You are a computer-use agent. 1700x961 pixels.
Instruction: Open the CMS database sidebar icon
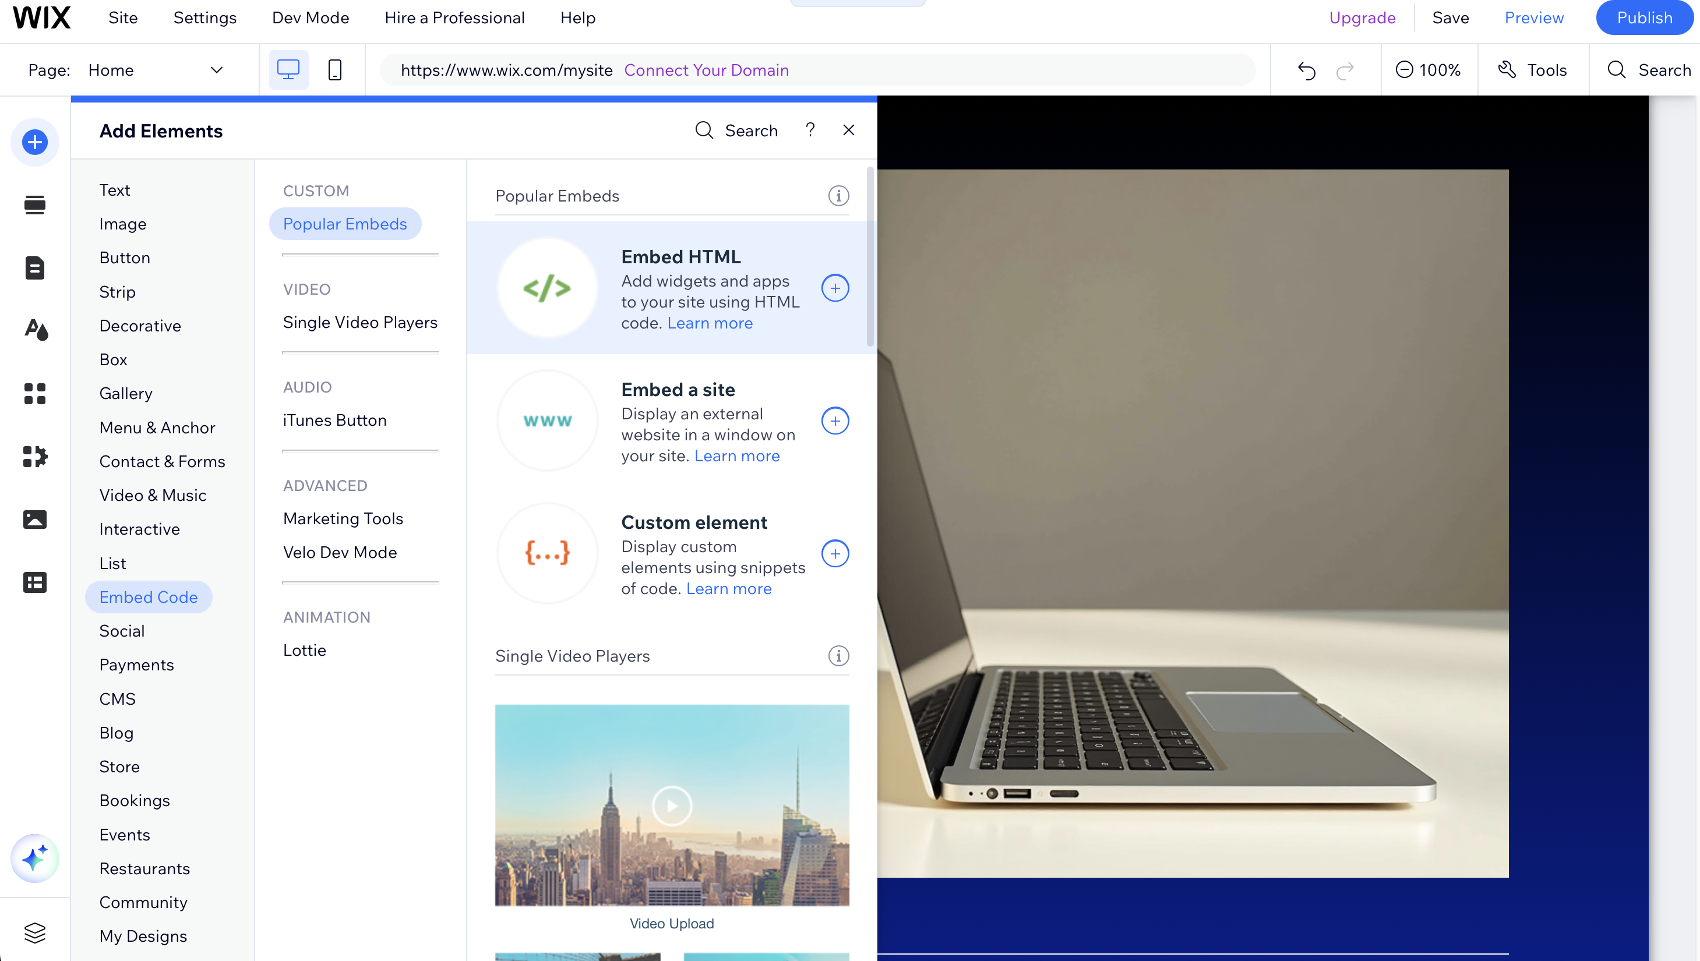click(35, 582)
